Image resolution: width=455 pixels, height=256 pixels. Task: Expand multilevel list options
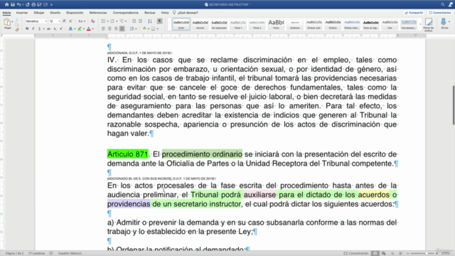[x=126, y=21]
